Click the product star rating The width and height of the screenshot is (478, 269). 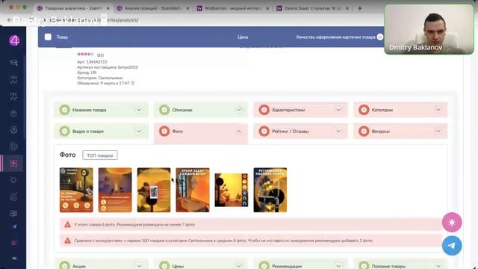point(85,55)
